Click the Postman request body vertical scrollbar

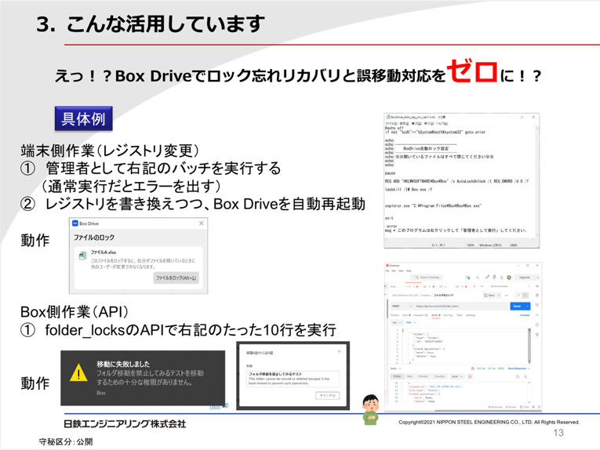pos(529,346)
